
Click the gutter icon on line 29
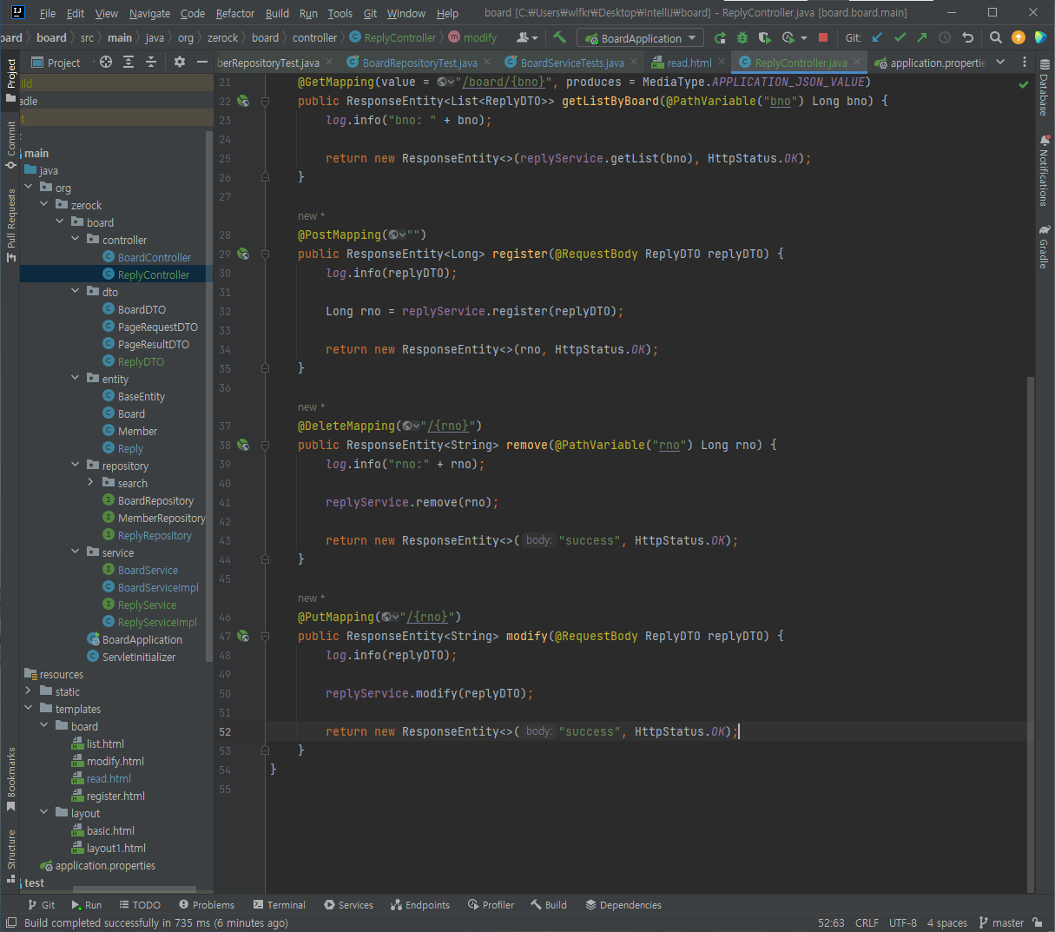click(243, 254)
